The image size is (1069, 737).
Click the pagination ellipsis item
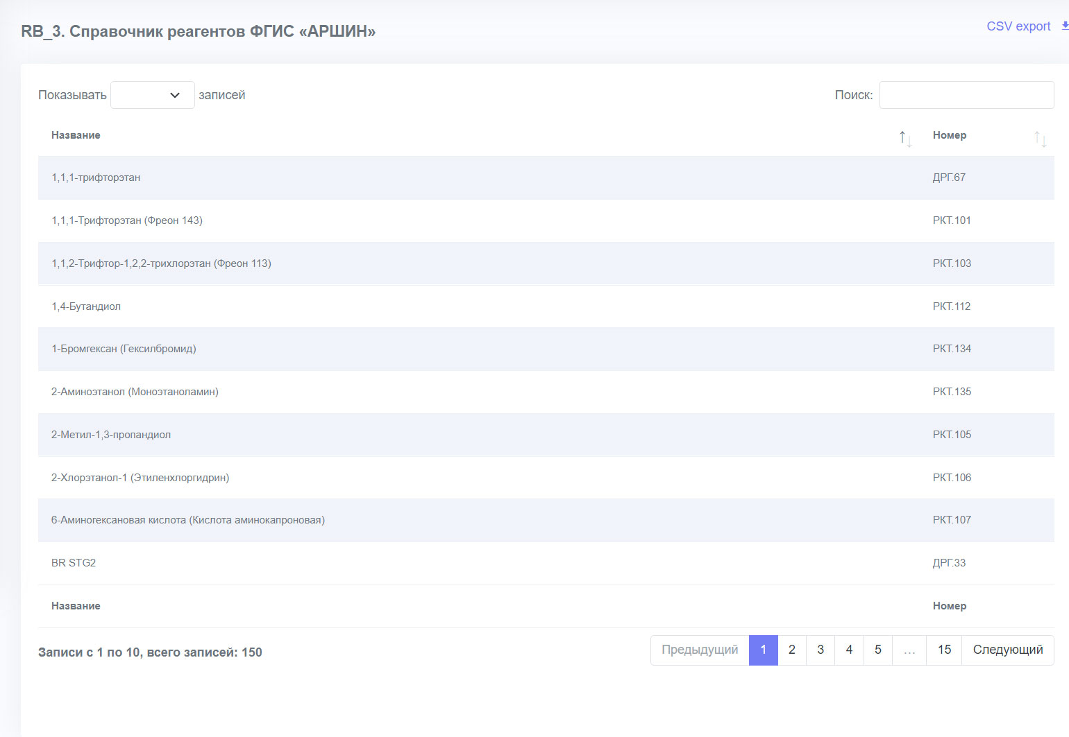(909, 650)
